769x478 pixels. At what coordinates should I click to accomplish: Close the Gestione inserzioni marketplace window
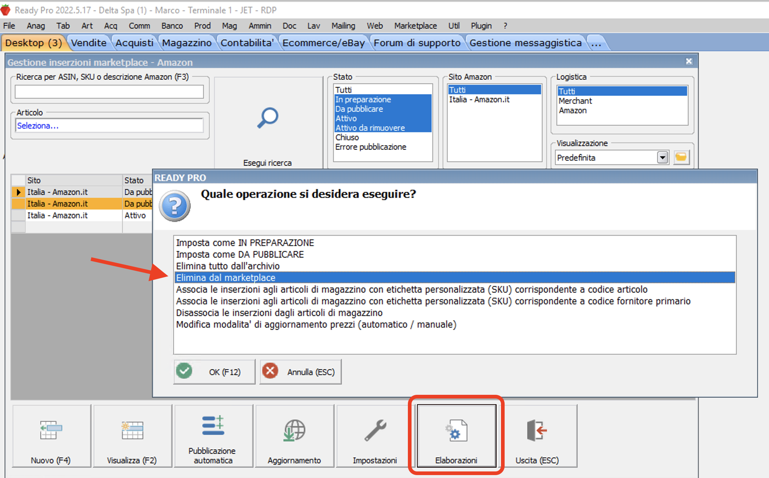point(689,61)
